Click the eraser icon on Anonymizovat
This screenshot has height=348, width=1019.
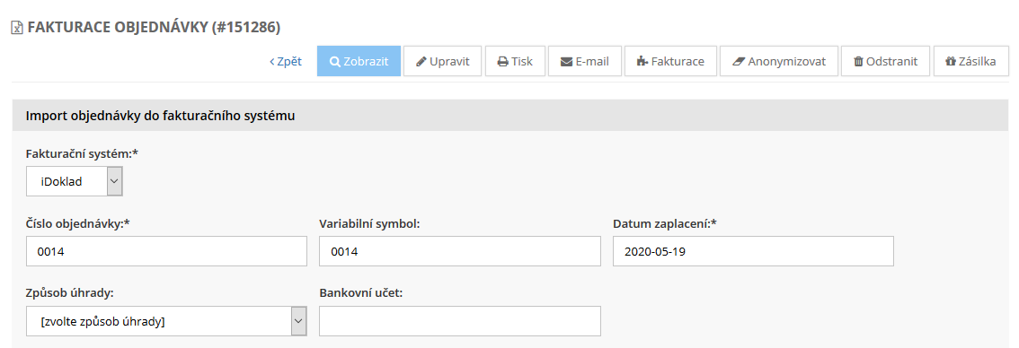point(739,62)
